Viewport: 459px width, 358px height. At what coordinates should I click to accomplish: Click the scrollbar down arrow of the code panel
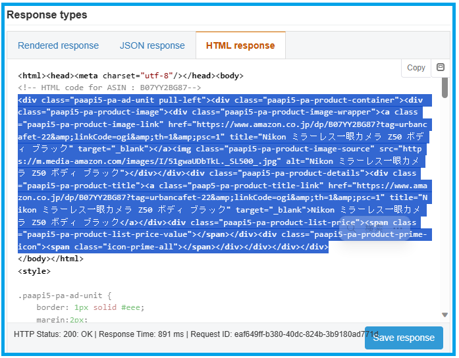point(445,315)
